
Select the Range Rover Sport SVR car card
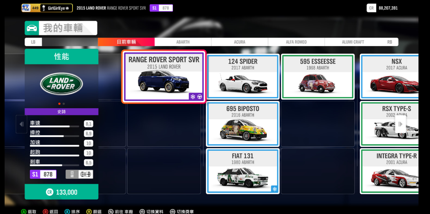(164, 77)
